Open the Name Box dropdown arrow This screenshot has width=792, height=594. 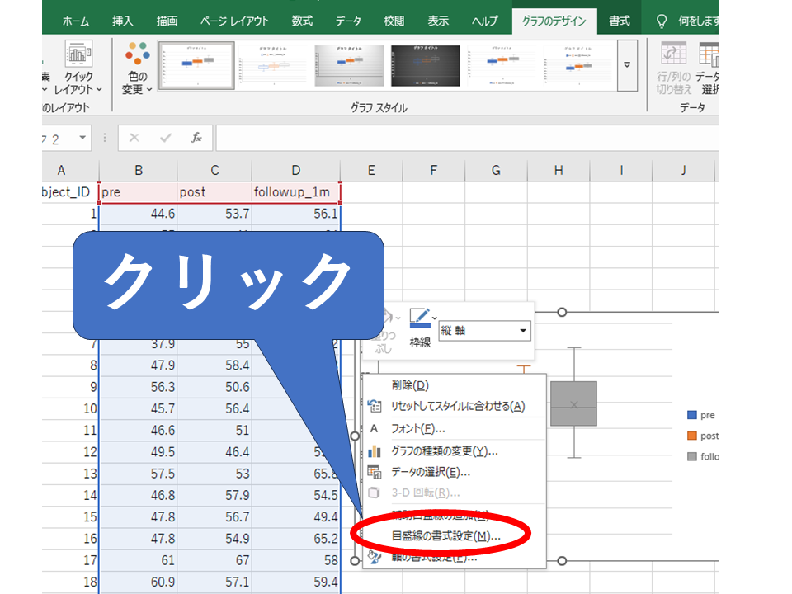point(82,138)
